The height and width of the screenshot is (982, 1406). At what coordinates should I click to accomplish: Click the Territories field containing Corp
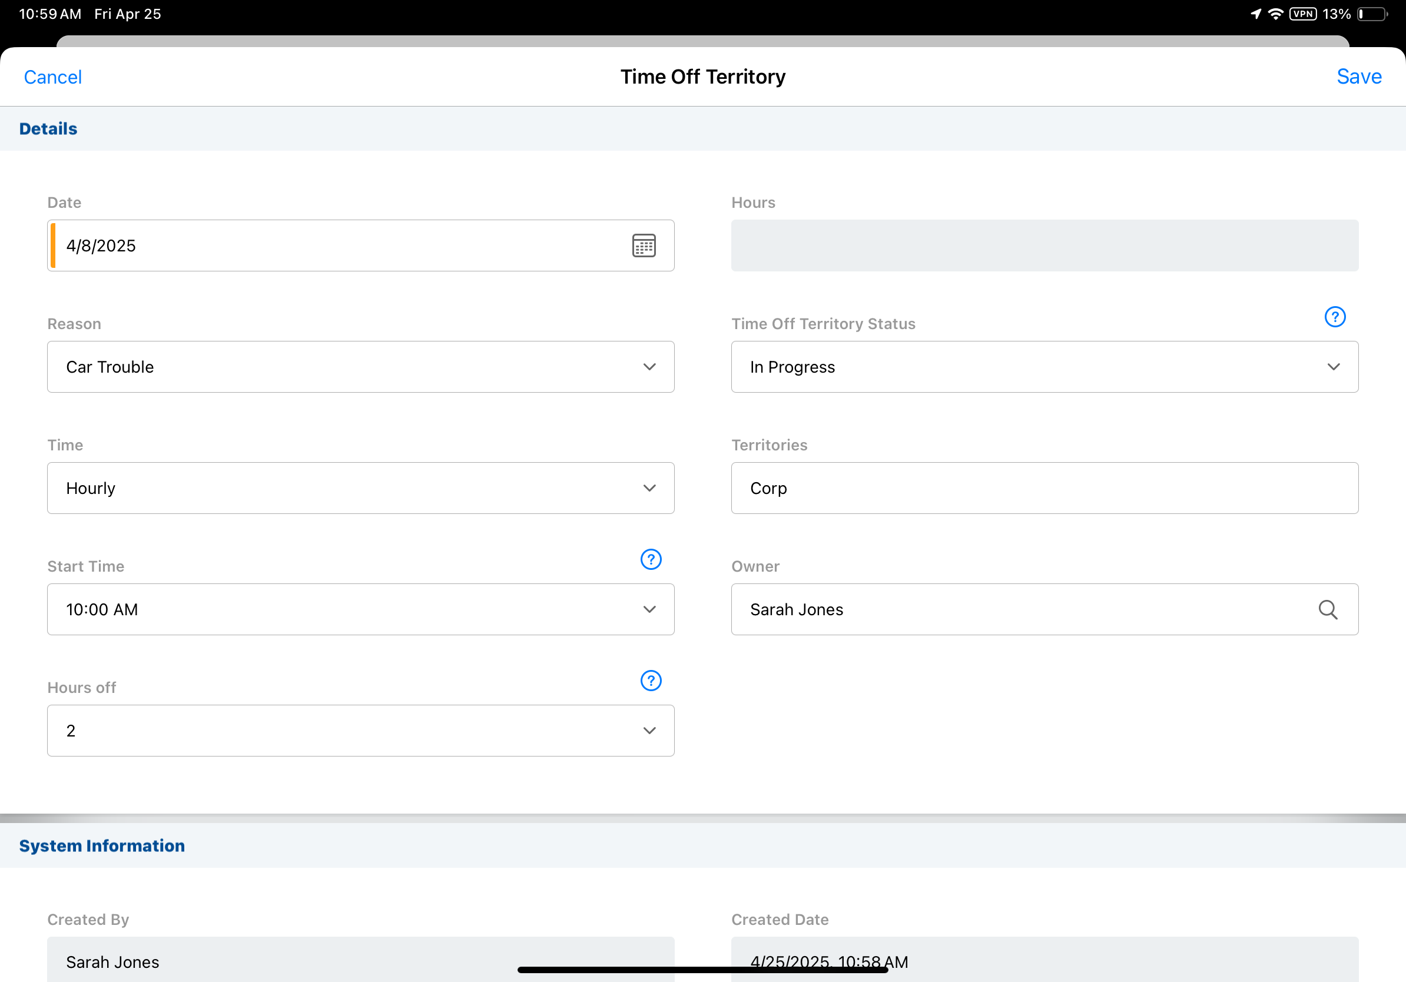(1044, 488)
